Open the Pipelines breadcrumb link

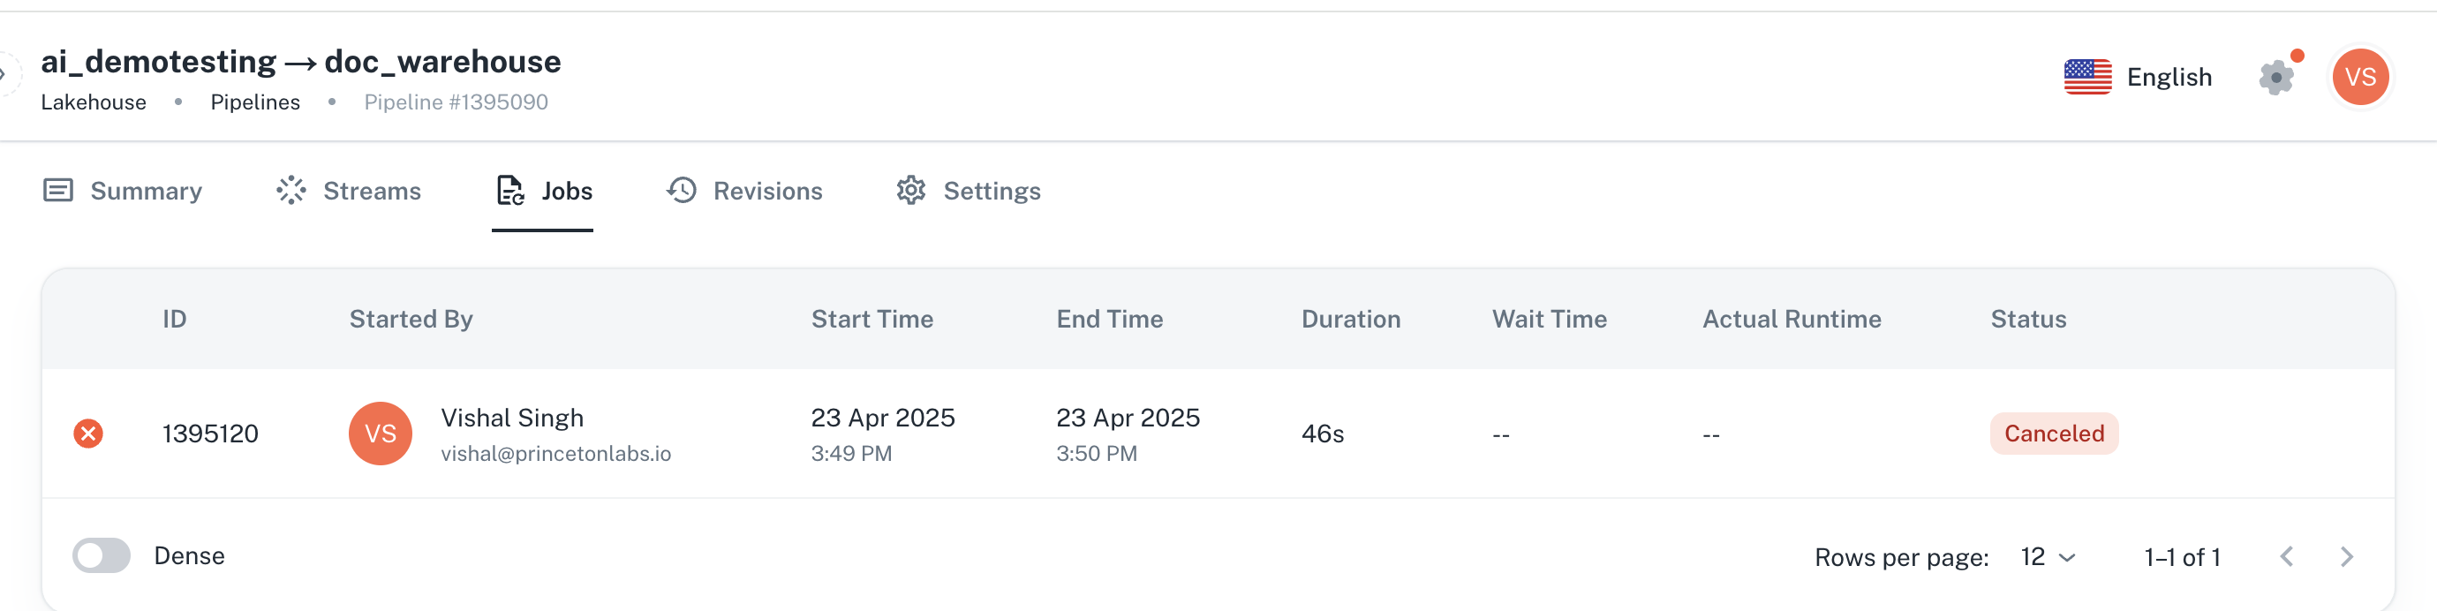pos(255,102)
